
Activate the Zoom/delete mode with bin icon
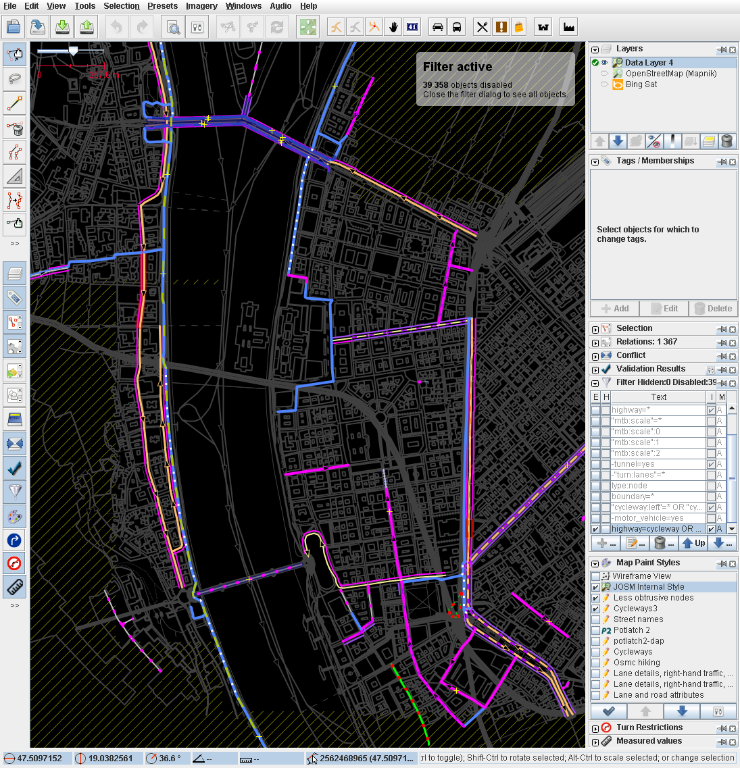tap(15, 128)
